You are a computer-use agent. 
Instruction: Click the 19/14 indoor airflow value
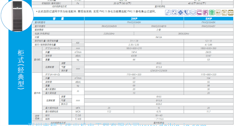pos(134,52)
